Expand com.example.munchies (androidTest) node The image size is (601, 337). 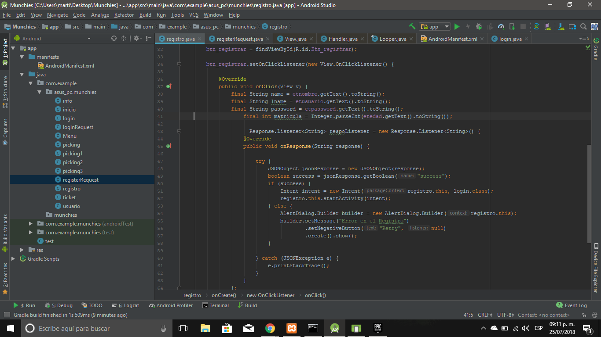click(30, 224)
